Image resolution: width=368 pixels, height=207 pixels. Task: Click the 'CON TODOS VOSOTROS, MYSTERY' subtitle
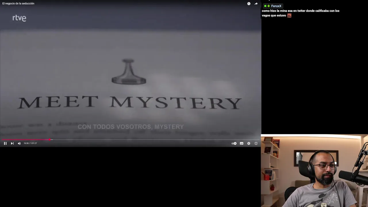(x=131, y=127)
